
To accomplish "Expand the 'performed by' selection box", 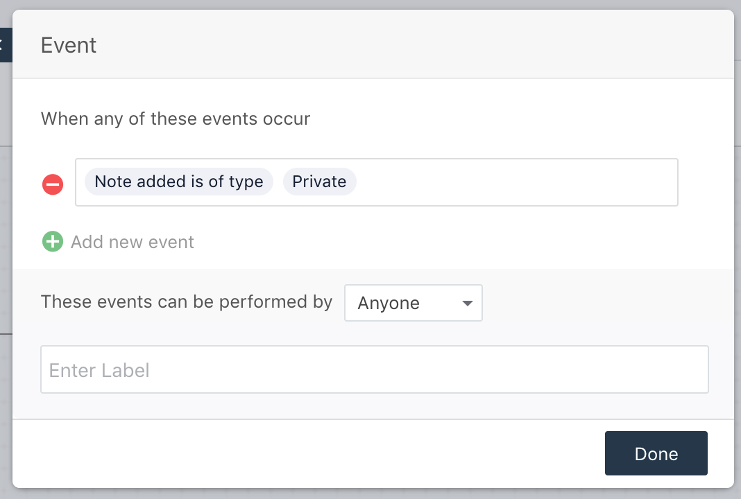I will 413,303.
